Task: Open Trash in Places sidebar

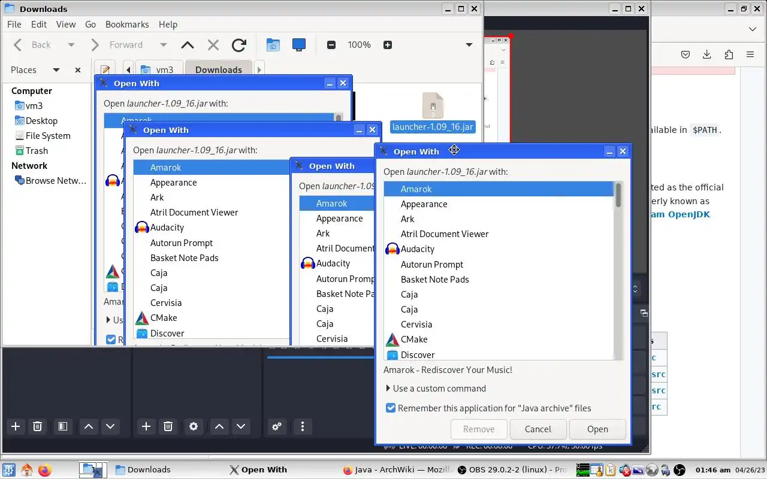Action: tap(37, 151)
